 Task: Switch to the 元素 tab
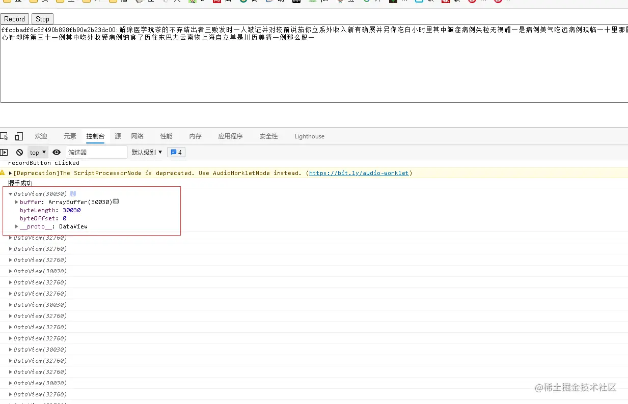70,136
